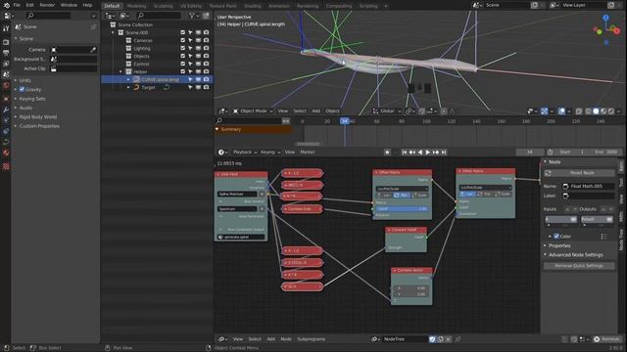Click the Camera eyedropper icon
This screenshot has width=627, height=352.
pos(93,50)
